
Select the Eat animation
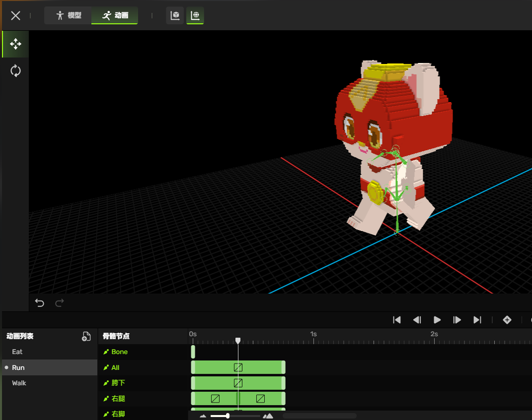coord(50,352)
